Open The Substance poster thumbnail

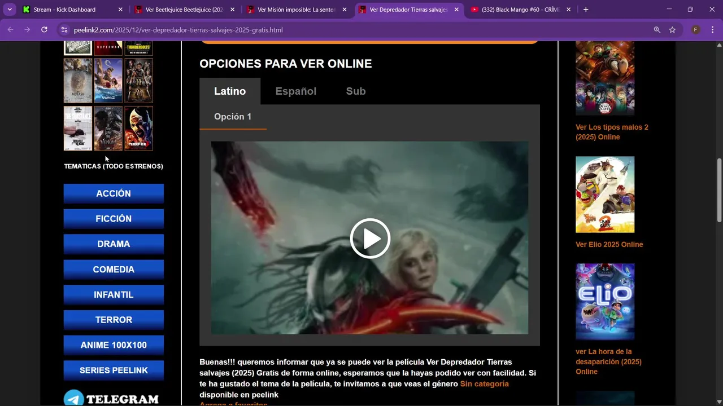(78, 129)
